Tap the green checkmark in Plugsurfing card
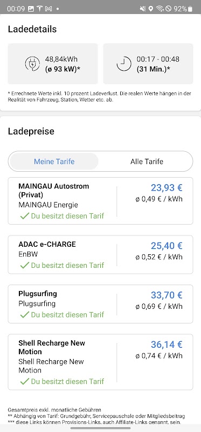The height and width of the screenshot is (432, 201). pyautogui.click(x=24, y=315)
